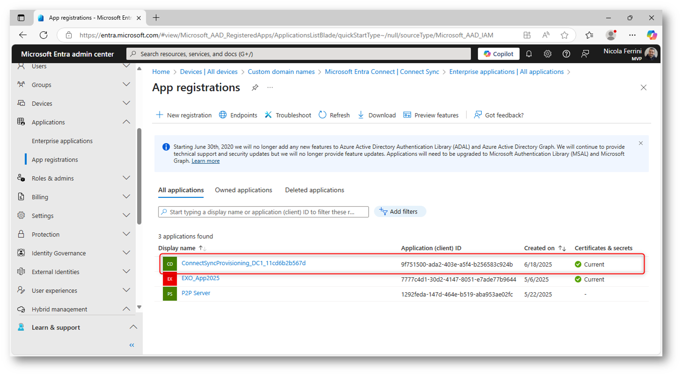The image size is (682, 376).
Task: Select App registrations in sidebar
Action: (55, 159)
